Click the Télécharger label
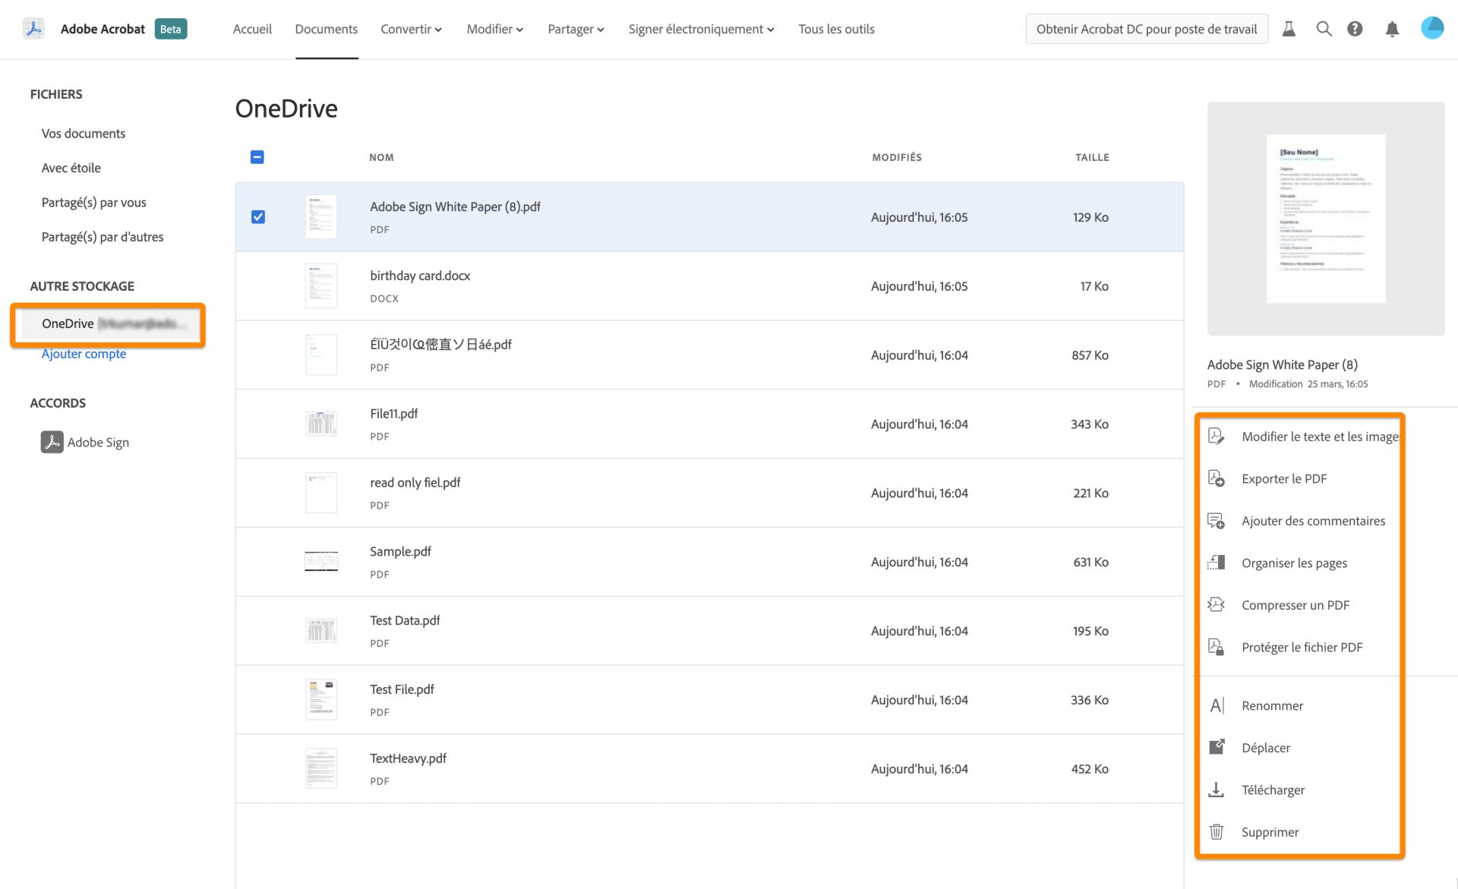The image size is (1458, 889). coord(1273,790)
